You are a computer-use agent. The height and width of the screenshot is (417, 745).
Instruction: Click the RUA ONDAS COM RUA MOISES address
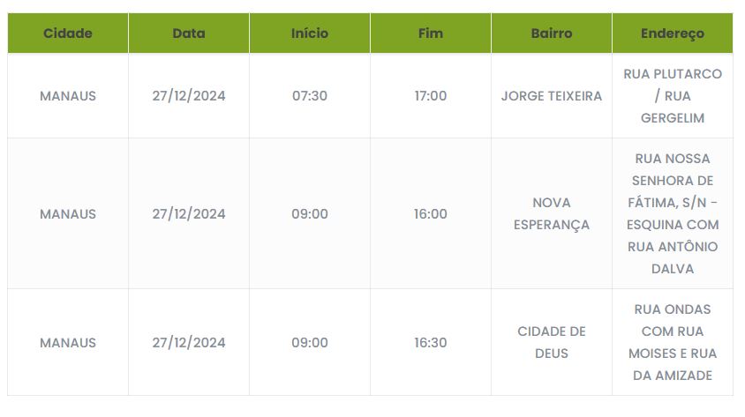(673, 343)
